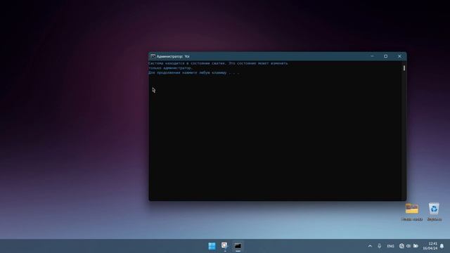Click the 'только администратор.' console line
The width and height of the screenshot is (450, 253).
coord(170,68)
